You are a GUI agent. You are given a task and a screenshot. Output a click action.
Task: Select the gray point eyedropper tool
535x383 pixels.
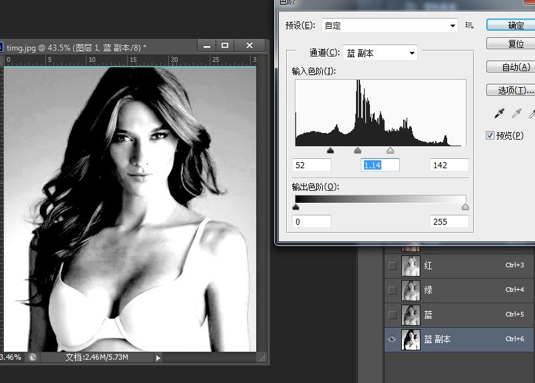(516, 113)
